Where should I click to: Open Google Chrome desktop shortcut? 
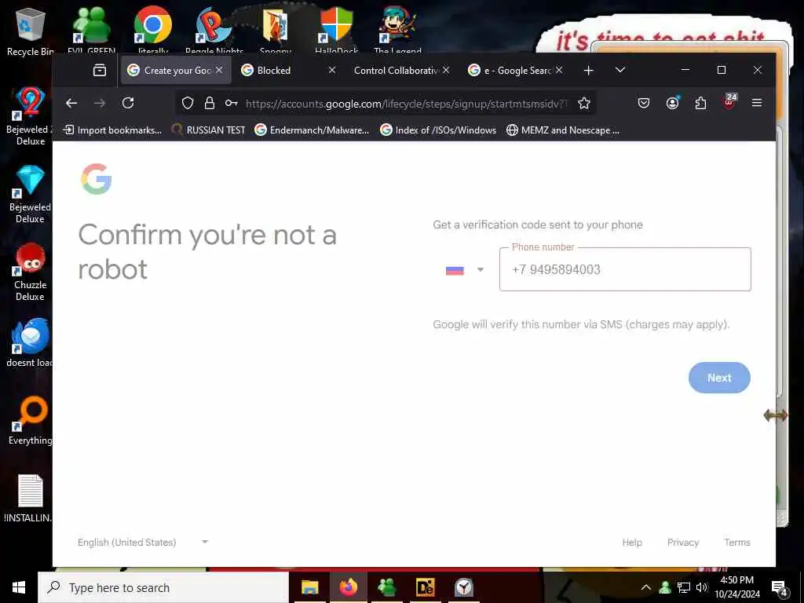(x=153, y=30)
